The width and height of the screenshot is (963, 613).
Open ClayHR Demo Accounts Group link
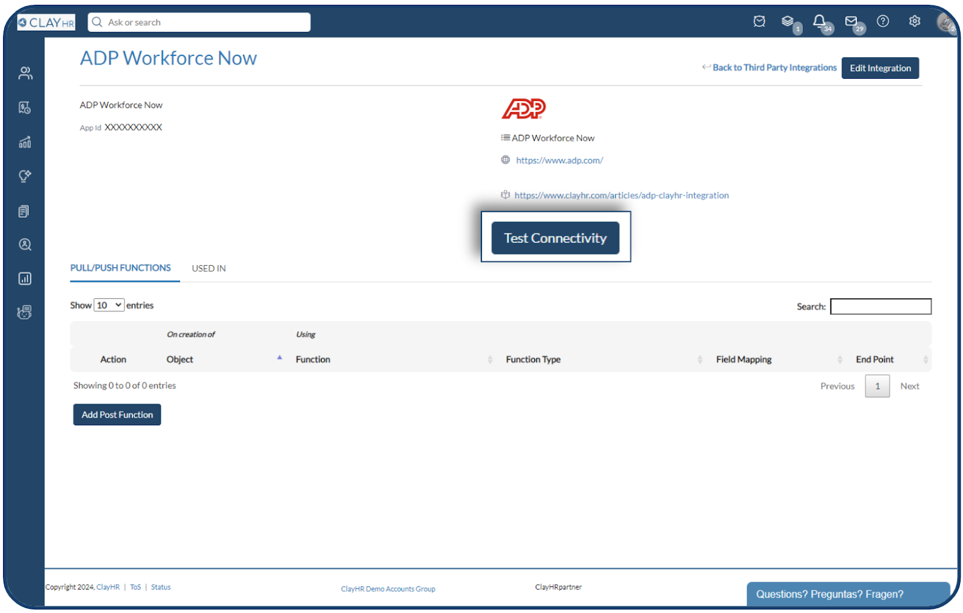pos(388,589)
